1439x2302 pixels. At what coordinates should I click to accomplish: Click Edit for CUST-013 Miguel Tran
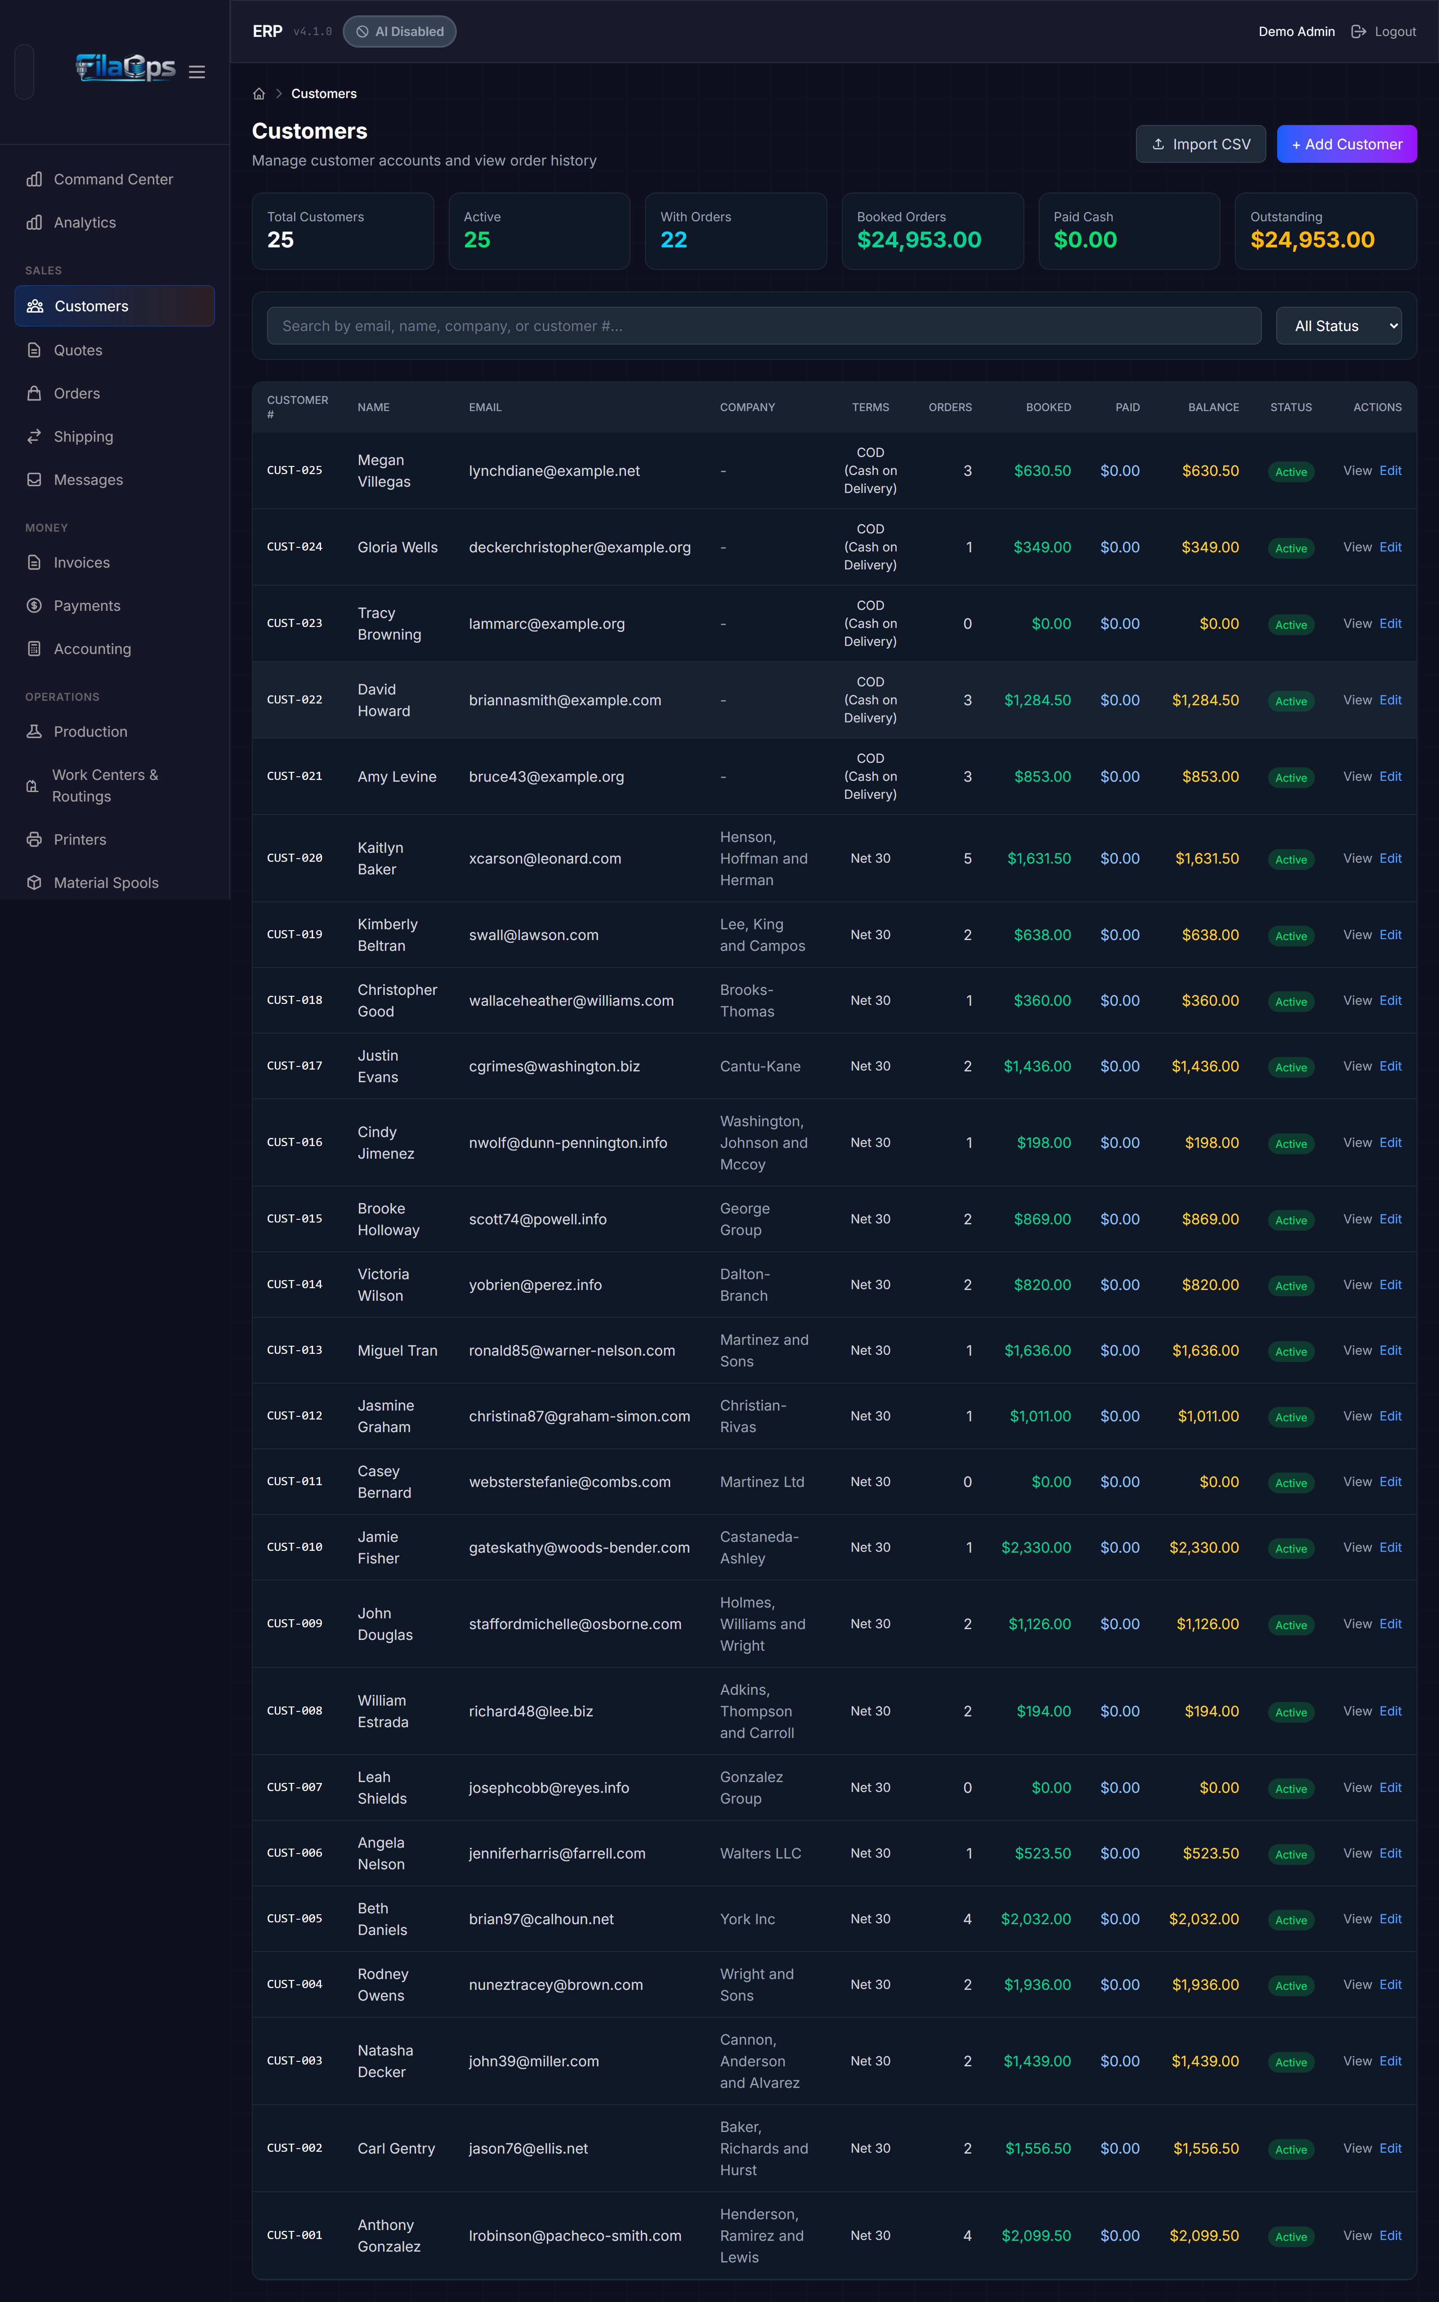[1390, 1350]
